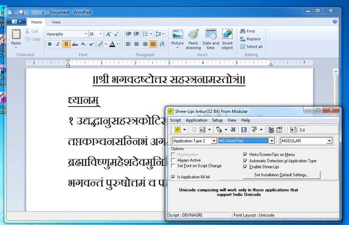The width and height of the screenshot is (349, 225).
Task: Open the Paste options dropdown arrow
Action: pos(16,48)
